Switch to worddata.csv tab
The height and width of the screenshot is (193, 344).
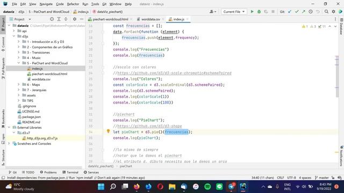click(x=150, y=19)
